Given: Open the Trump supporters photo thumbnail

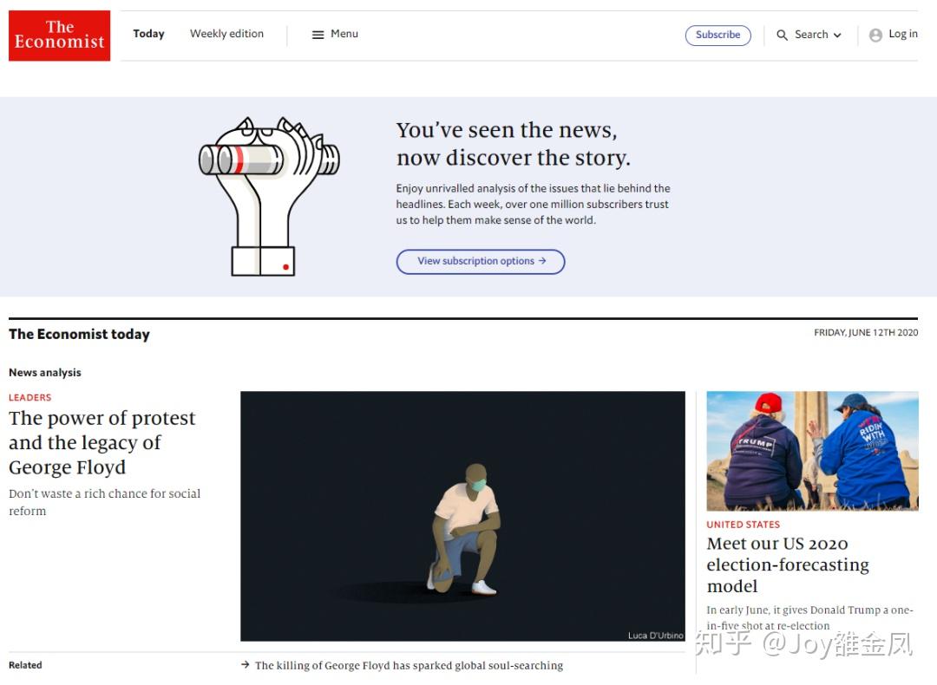Looking at the screenshot, I should pyautogui.click(x=812, y=451).
